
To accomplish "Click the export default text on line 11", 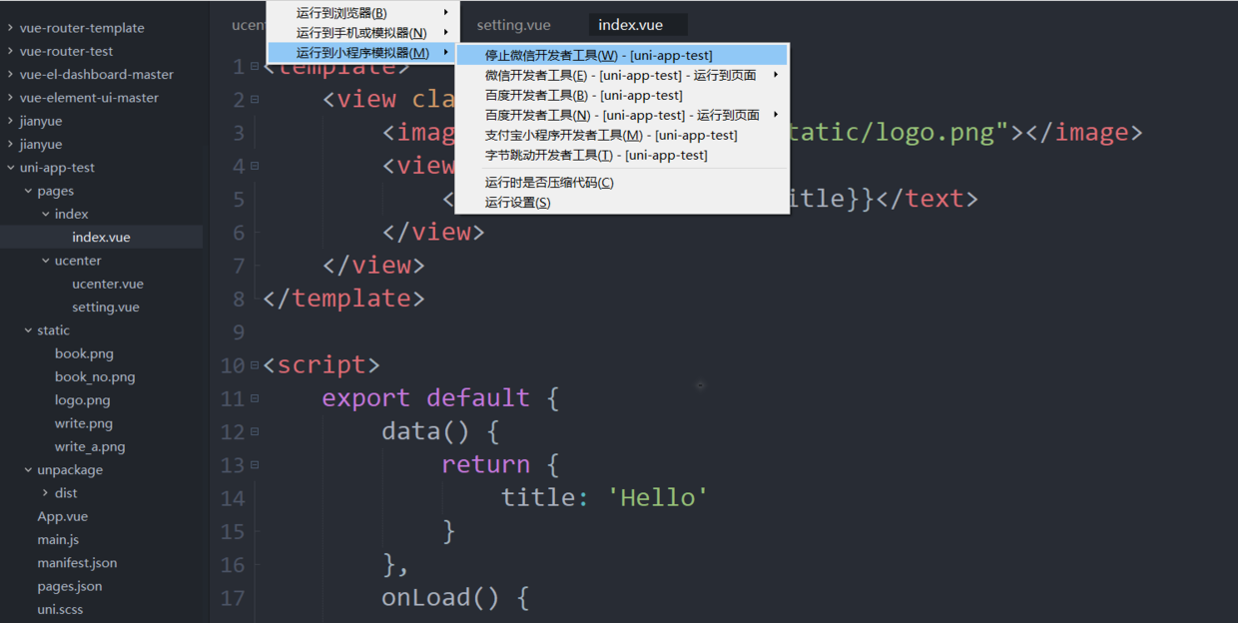I will coord(425,398).
